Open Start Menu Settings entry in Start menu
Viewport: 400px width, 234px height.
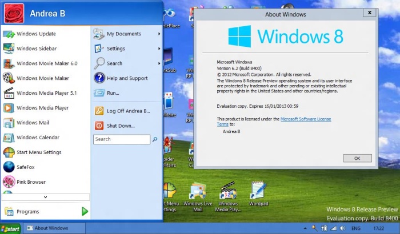(45, 152)
